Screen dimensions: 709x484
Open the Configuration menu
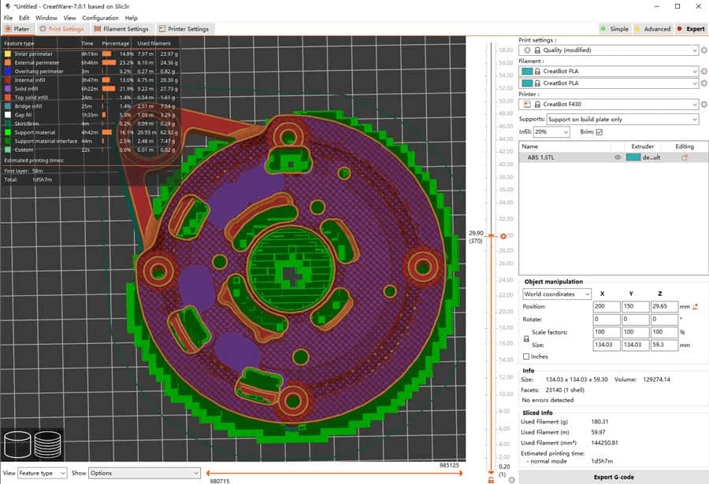coord(100,18)
